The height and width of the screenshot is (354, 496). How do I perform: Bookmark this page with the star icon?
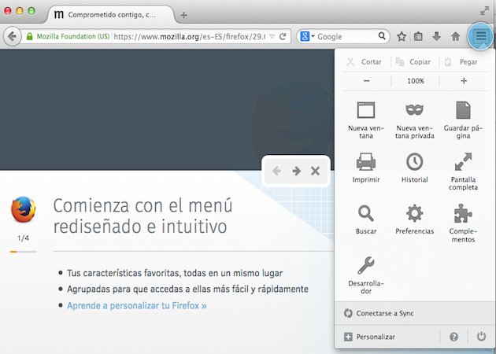pos(402,36)
